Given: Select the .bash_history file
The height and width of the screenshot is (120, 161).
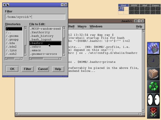Looking at the screenshot, I should click(45, 36).
